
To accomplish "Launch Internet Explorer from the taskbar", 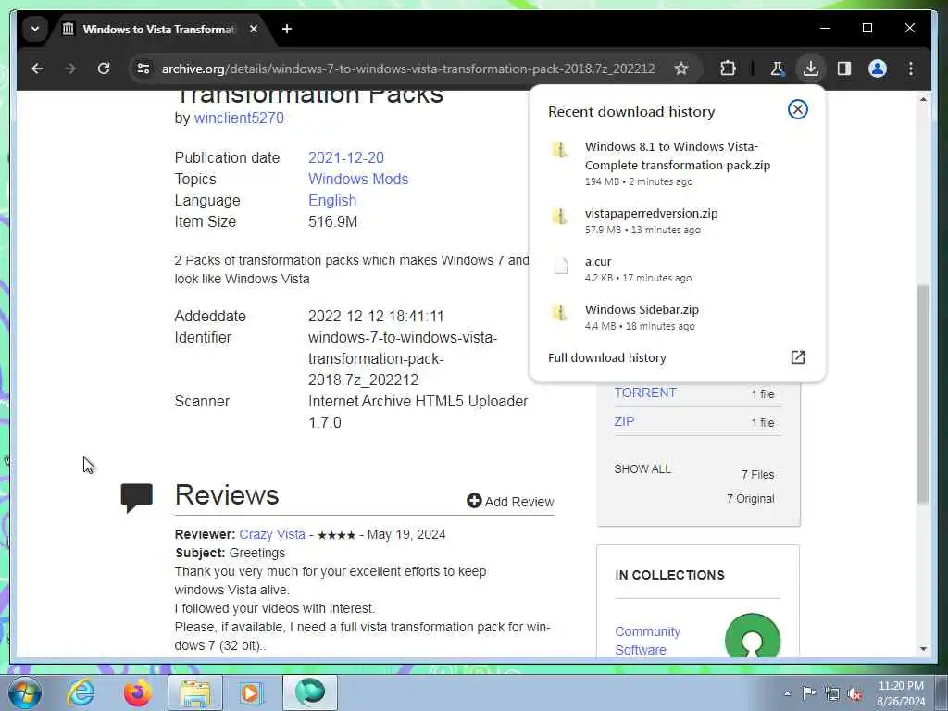I will coord(81,692).
